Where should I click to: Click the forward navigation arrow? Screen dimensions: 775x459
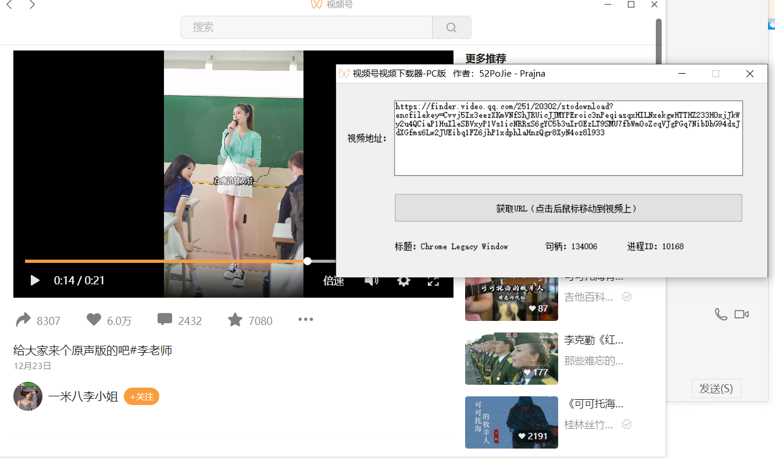click(32, 5)
